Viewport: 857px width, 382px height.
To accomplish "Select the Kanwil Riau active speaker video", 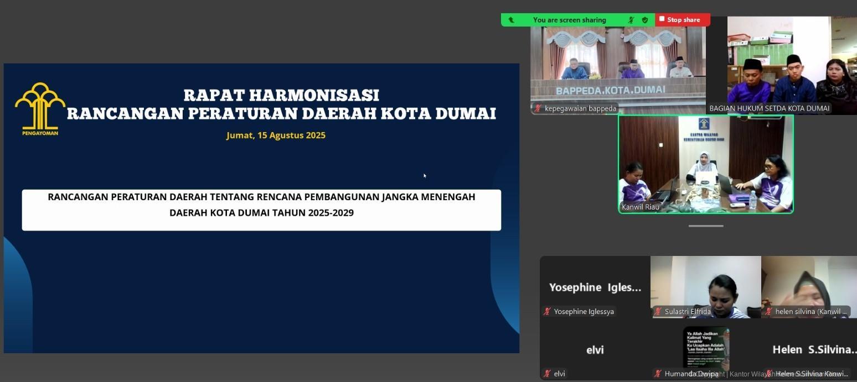I will point(706,163).
